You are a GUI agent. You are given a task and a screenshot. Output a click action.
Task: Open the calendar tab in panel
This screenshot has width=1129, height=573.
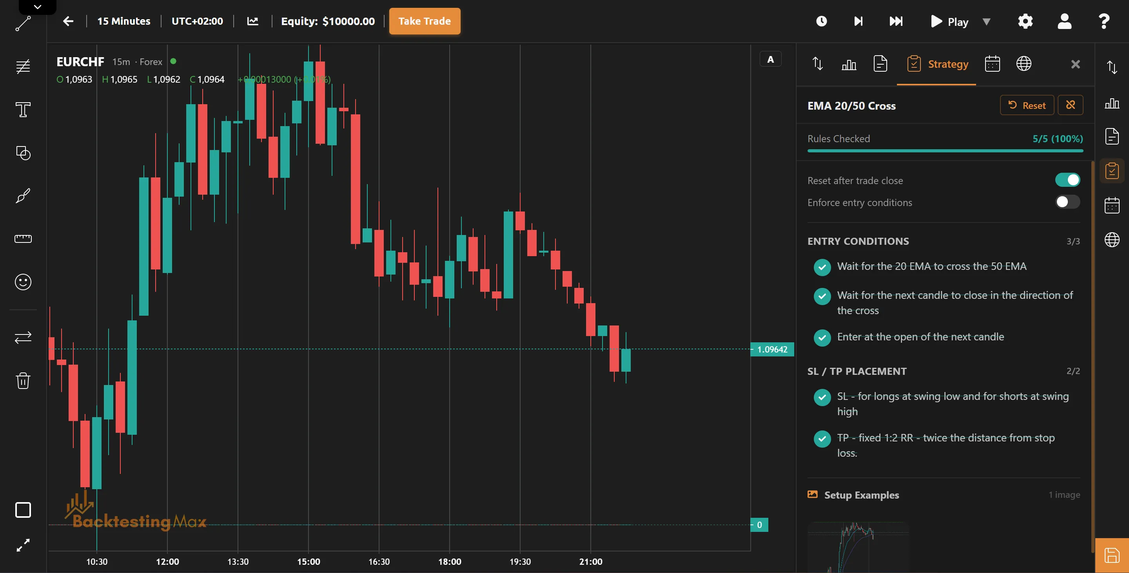(x=992, y=64)
